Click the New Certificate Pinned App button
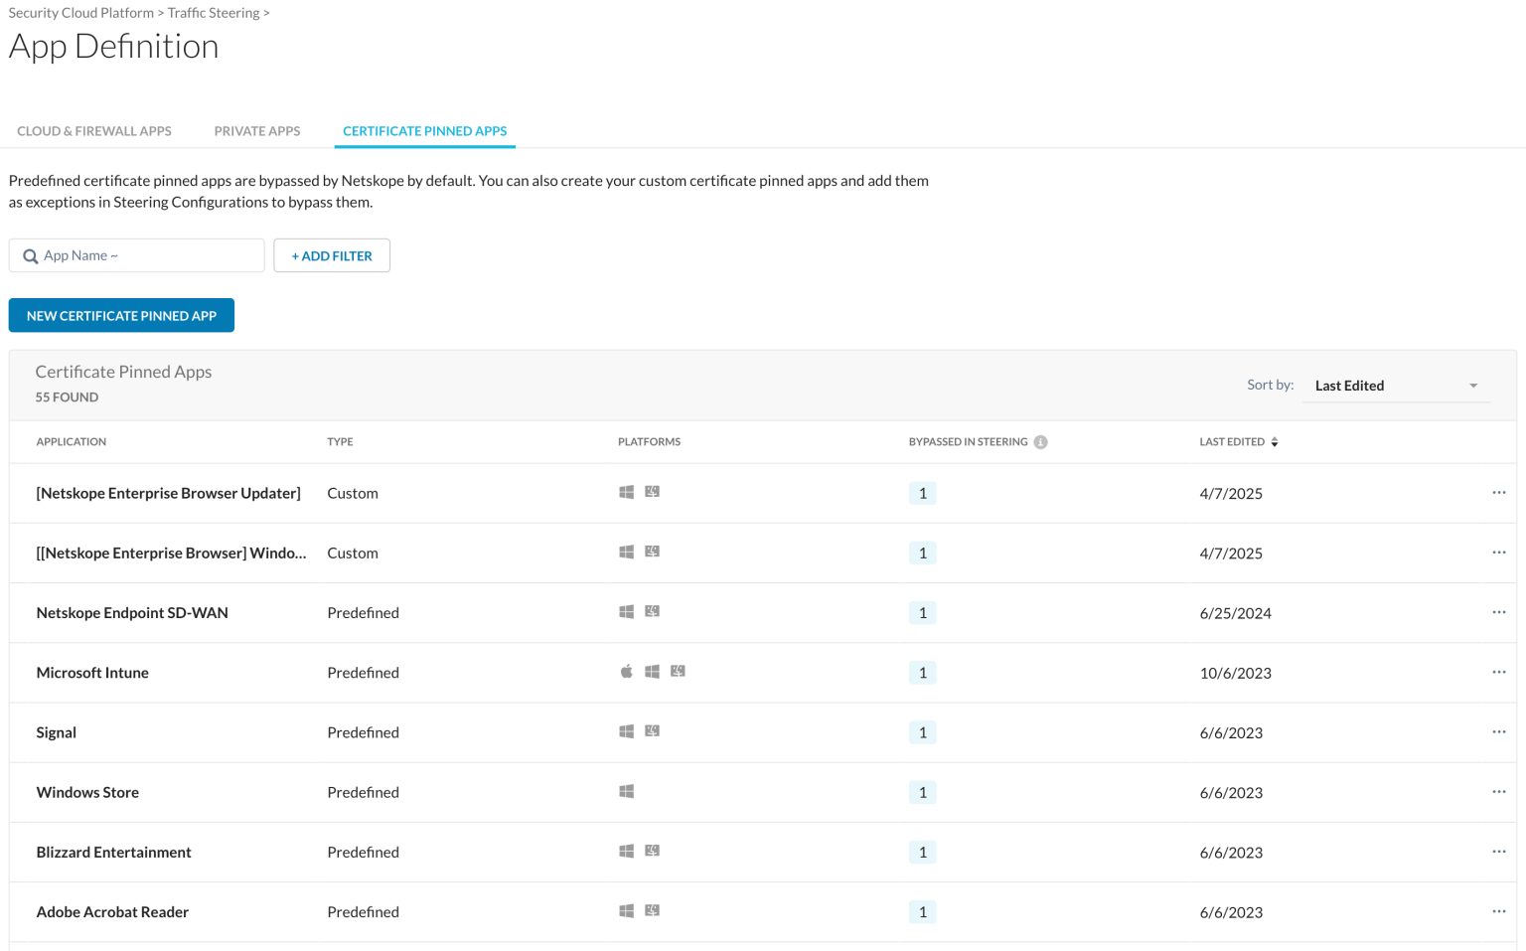This screenshot has width=1526, height=951. (x=121, y=315)
